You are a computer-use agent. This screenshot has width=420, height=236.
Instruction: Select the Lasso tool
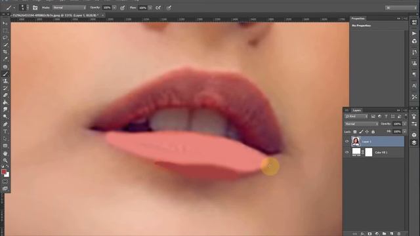pyautogui.click(x=5, y=38)
